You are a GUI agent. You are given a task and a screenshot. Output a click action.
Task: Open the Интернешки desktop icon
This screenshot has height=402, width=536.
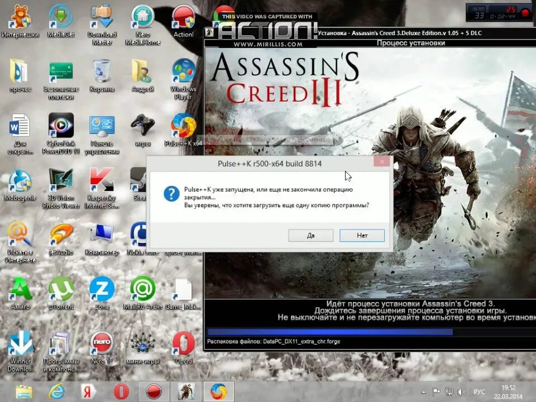tap(20, 21)
